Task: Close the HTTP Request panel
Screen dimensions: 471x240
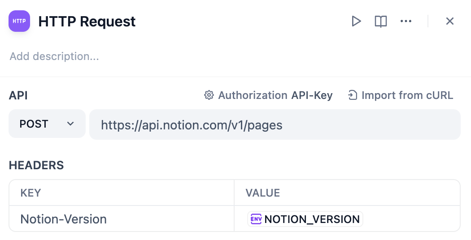Action: point(450,21)
